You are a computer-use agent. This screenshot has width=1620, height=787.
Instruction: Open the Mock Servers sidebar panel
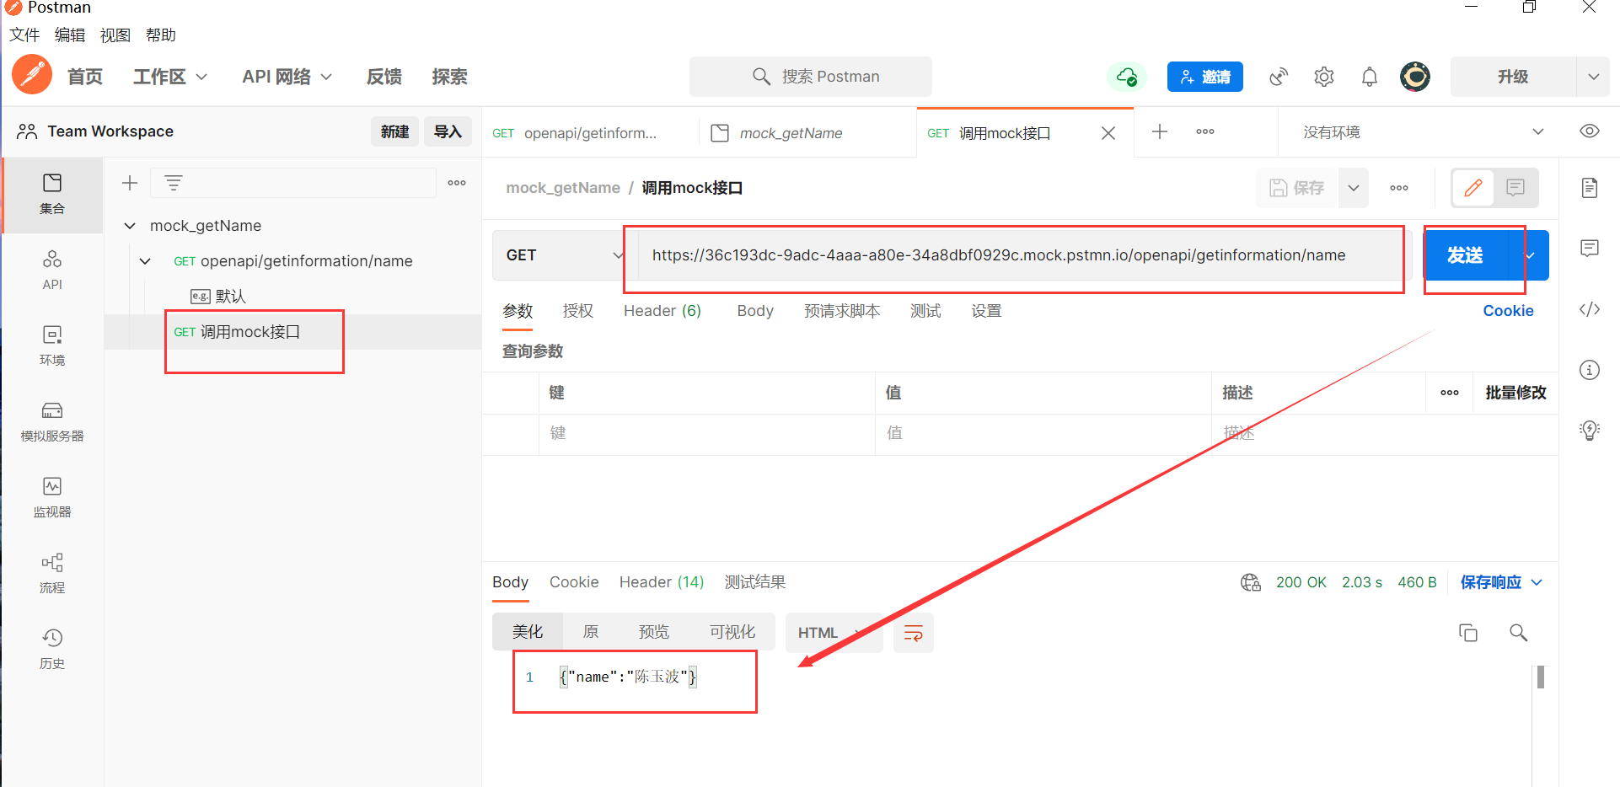52,421
